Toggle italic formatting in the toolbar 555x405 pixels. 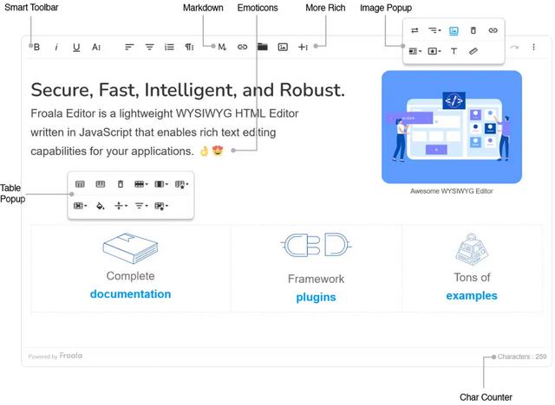(56, 47)
